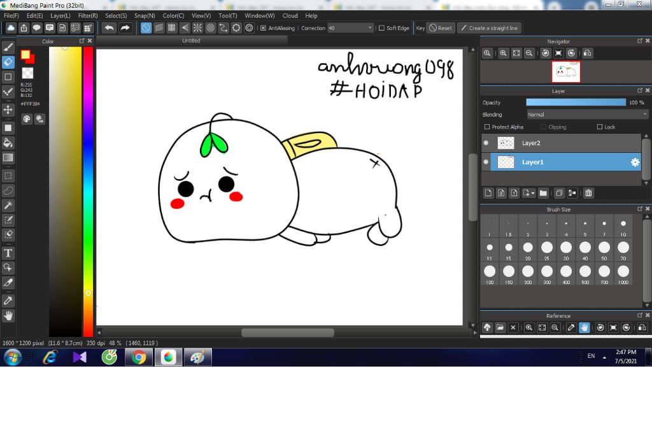The image size is (652, 421).
Task: Open the Window menu
Action: point(260,15)
